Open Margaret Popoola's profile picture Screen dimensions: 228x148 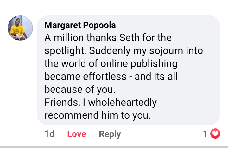pos(20,28)
